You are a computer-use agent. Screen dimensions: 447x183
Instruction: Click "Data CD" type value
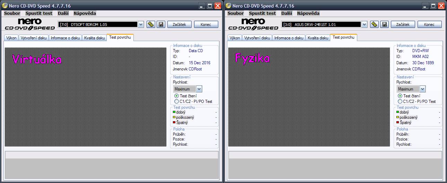point(196,51)
